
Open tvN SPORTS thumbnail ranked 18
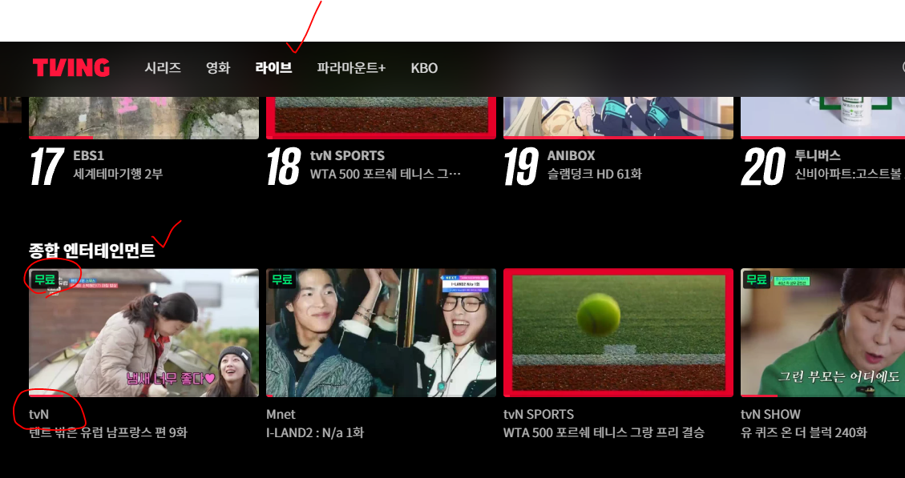381,118
